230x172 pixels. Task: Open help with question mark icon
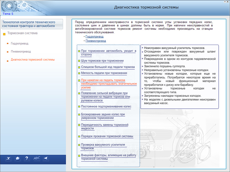(x=27, y=158)
